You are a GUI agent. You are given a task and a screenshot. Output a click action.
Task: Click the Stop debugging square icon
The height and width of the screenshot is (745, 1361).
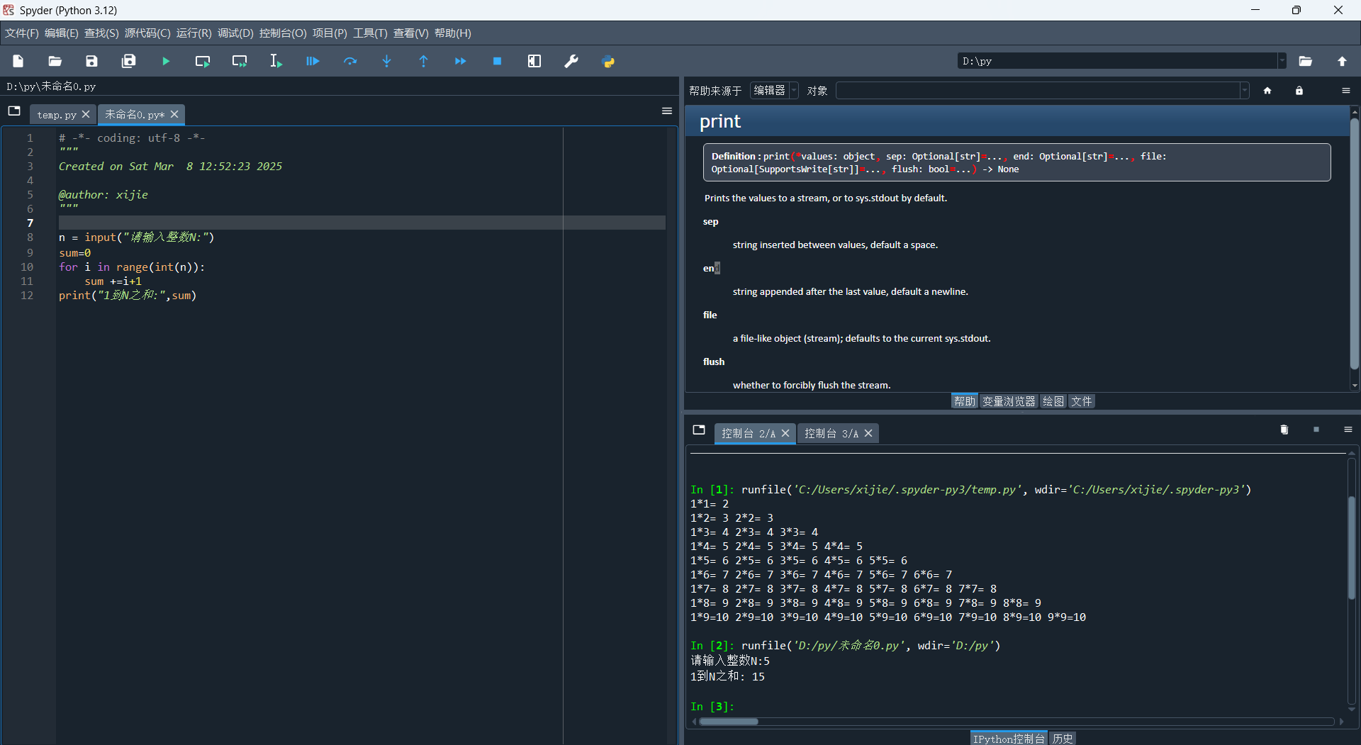click(x=497, y=62)
